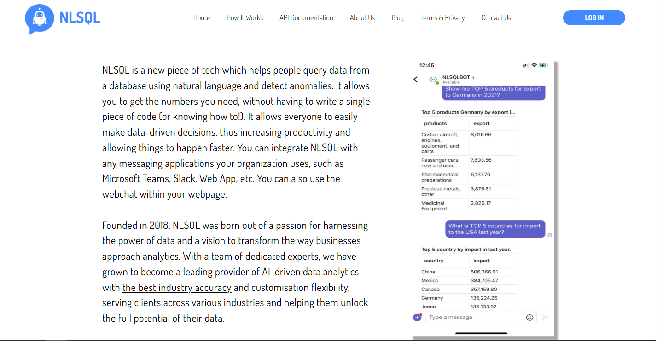The height and width of the screenshot is (341, 657).
Task: Click the phone home indicator bar
Action: [481, 333]
